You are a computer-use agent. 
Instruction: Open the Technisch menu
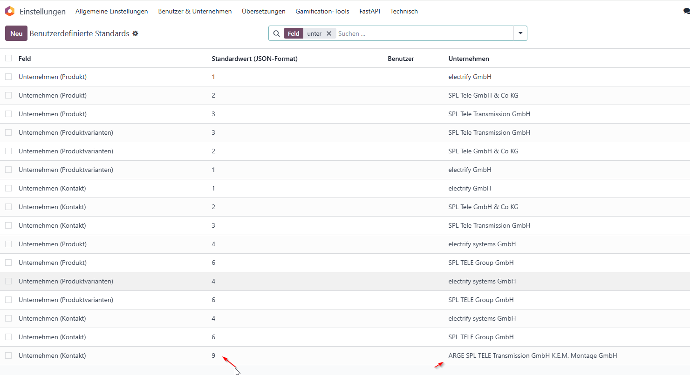coord(404,11)
